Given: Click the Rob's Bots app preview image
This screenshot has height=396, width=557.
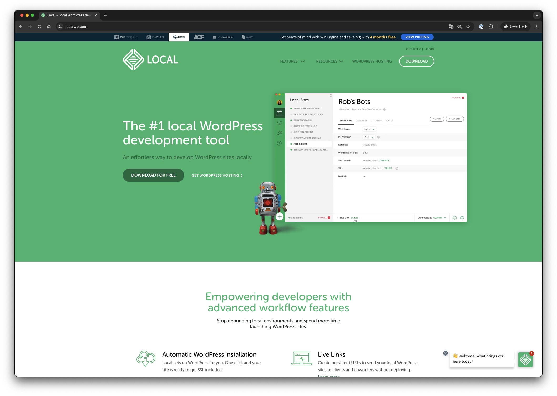Looking at the screenshot, I should (x=370, y=157).
